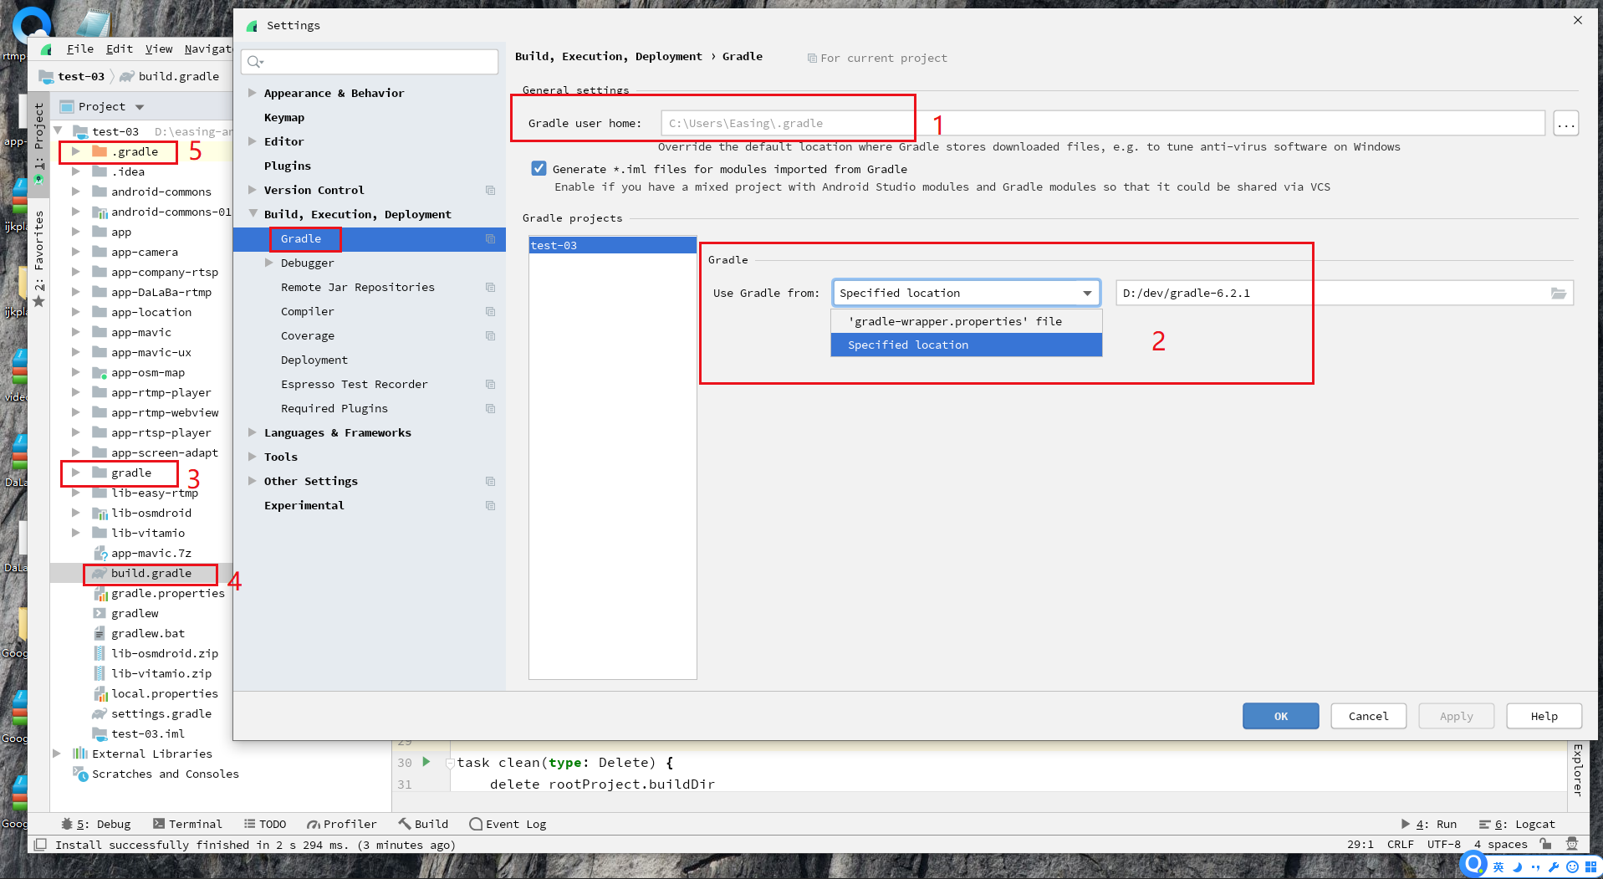The height and width of the screenshot is (879, 1603).
Task: Open the File menu
Action: [x=80, y=49]
